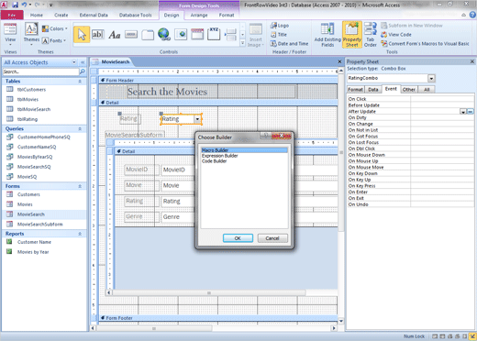Viewport: 477px width, 341px height.
Task: Open the After Update property dropdown arrow
Action: (x=463, y=112)
